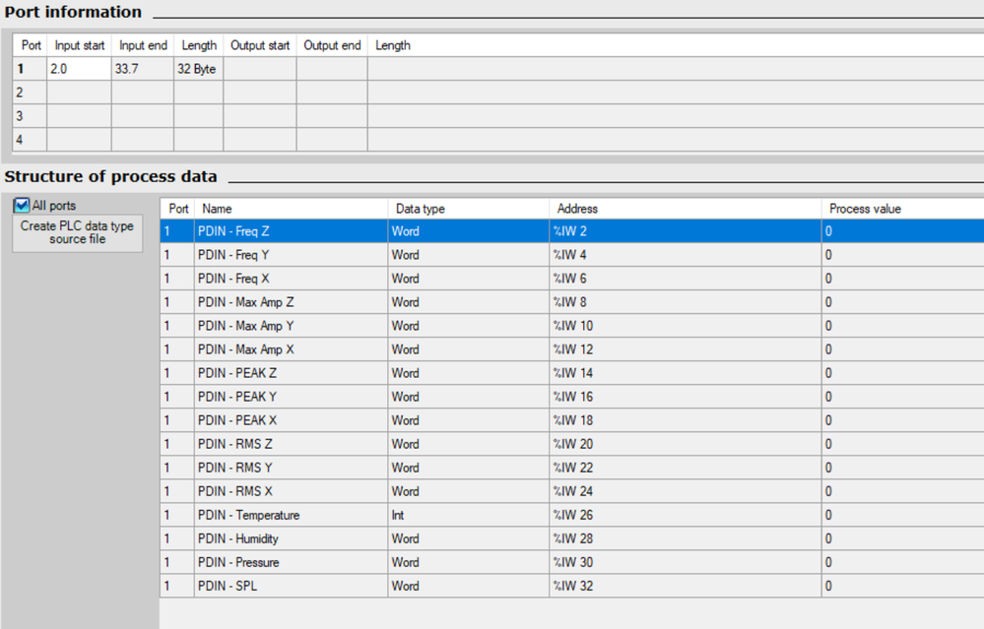Select the PDIN - PEAK Y row

(571, 397)
